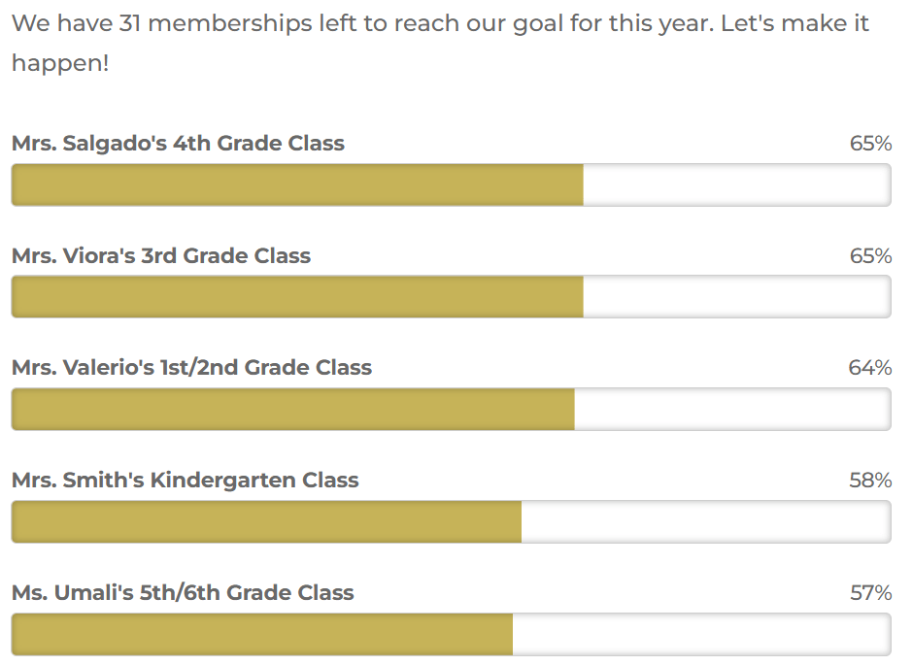
Task: Click the 65% value for Mrs. Viora's class
Action: 870,256
